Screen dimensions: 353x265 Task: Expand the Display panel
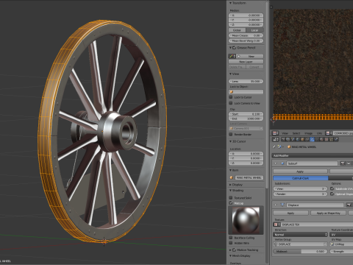(x=230, y=185)
